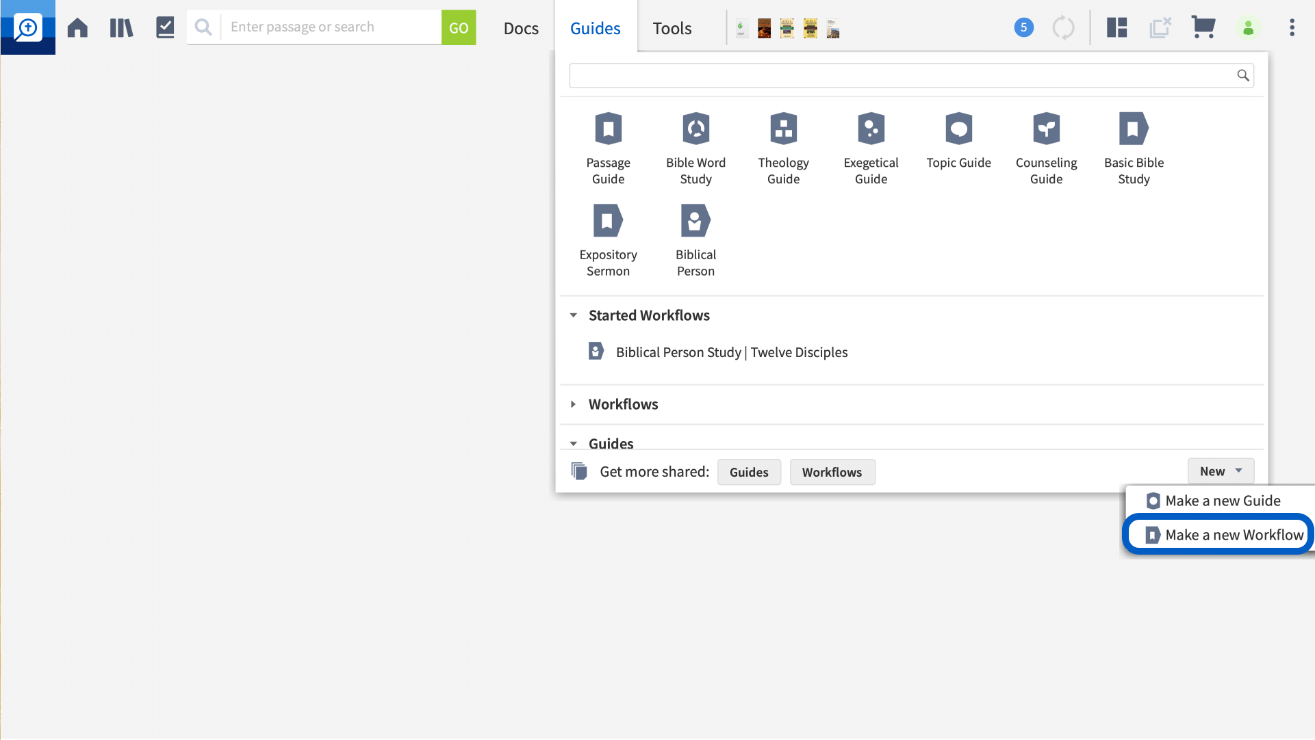Open the New dropdown
Screen dimensions: 1315x740
(x=1221, y=471)
